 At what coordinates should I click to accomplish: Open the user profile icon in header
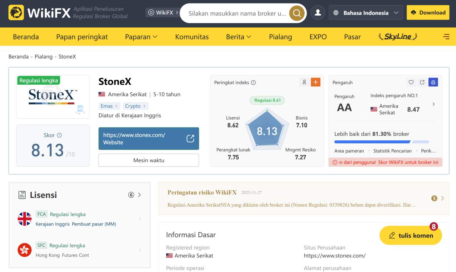[x=317, y=12]
